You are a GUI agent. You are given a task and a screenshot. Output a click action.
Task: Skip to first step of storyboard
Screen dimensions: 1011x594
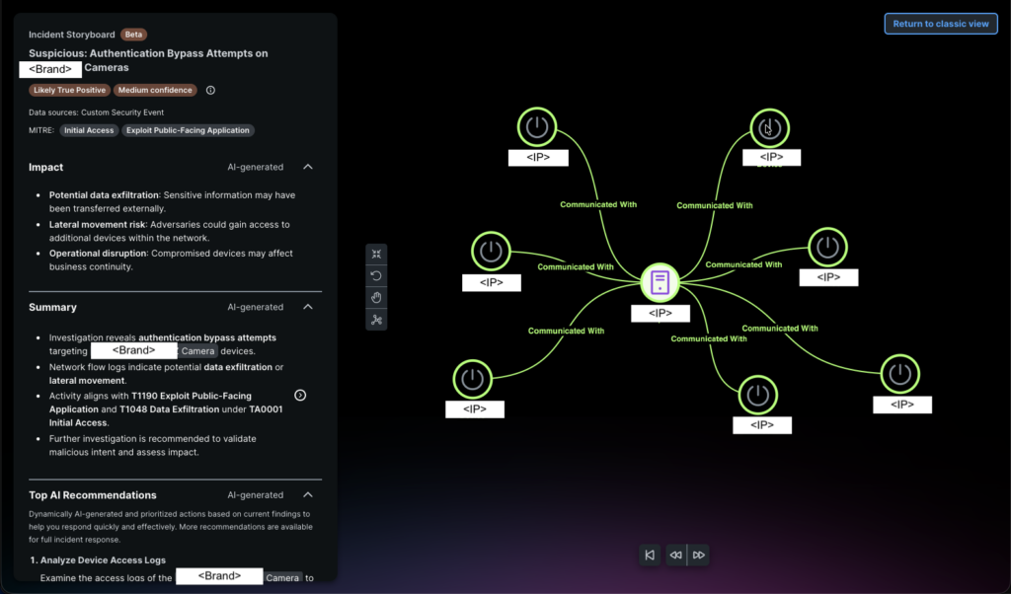[650, 556]
